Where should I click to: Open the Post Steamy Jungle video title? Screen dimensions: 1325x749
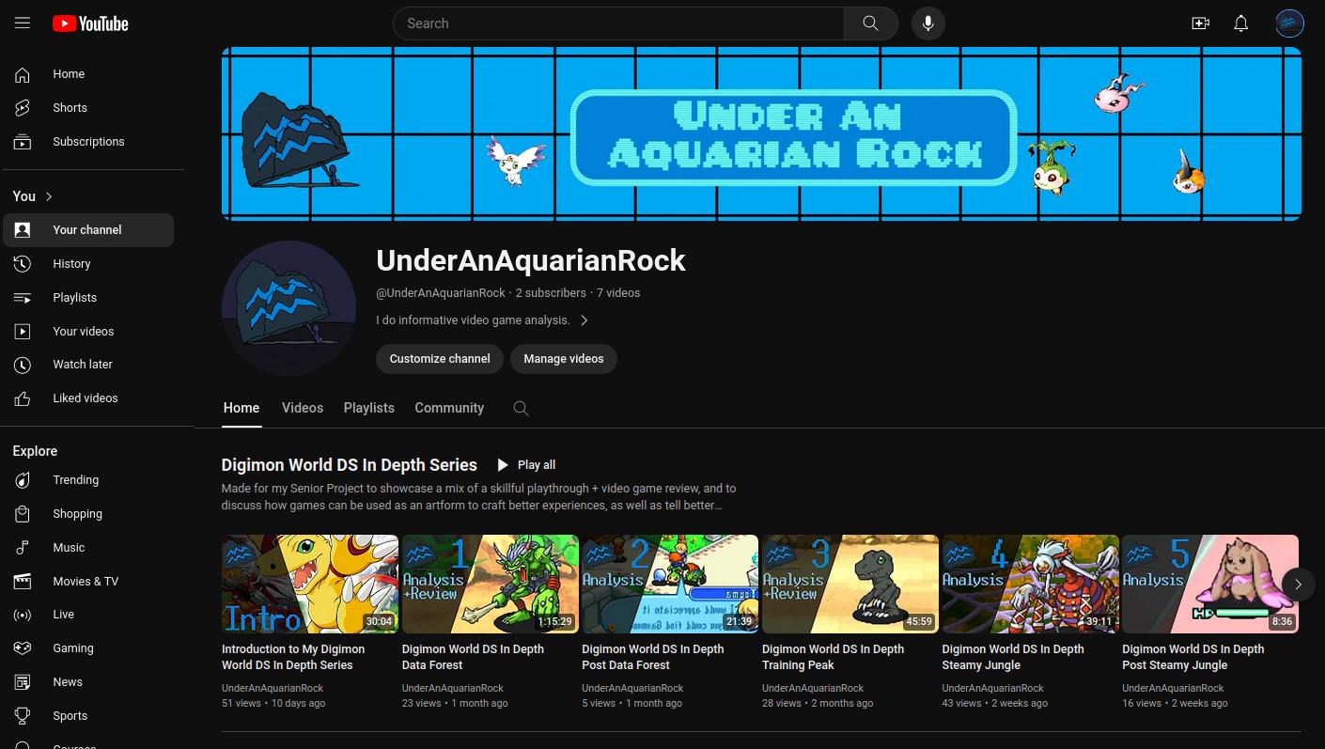click(x=1193, y=657)
